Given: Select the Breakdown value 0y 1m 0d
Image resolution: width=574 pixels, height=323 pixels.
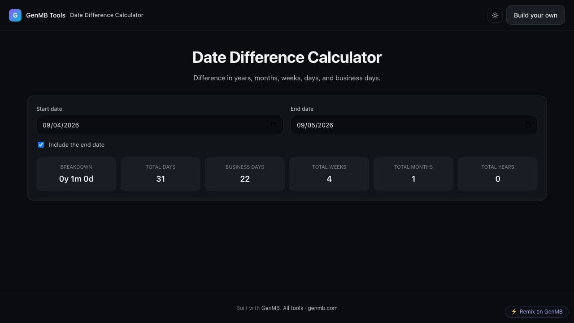Looking at the screenshot, I should pos(76,179).
